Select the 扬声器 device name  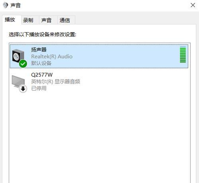39,50
